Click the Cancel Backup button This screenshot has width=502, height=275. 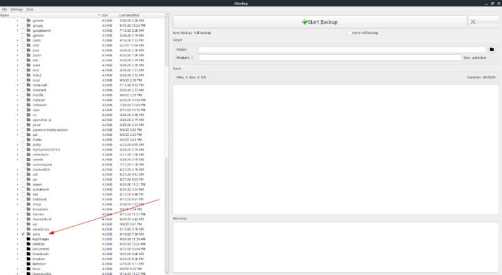tap(484, 22)
